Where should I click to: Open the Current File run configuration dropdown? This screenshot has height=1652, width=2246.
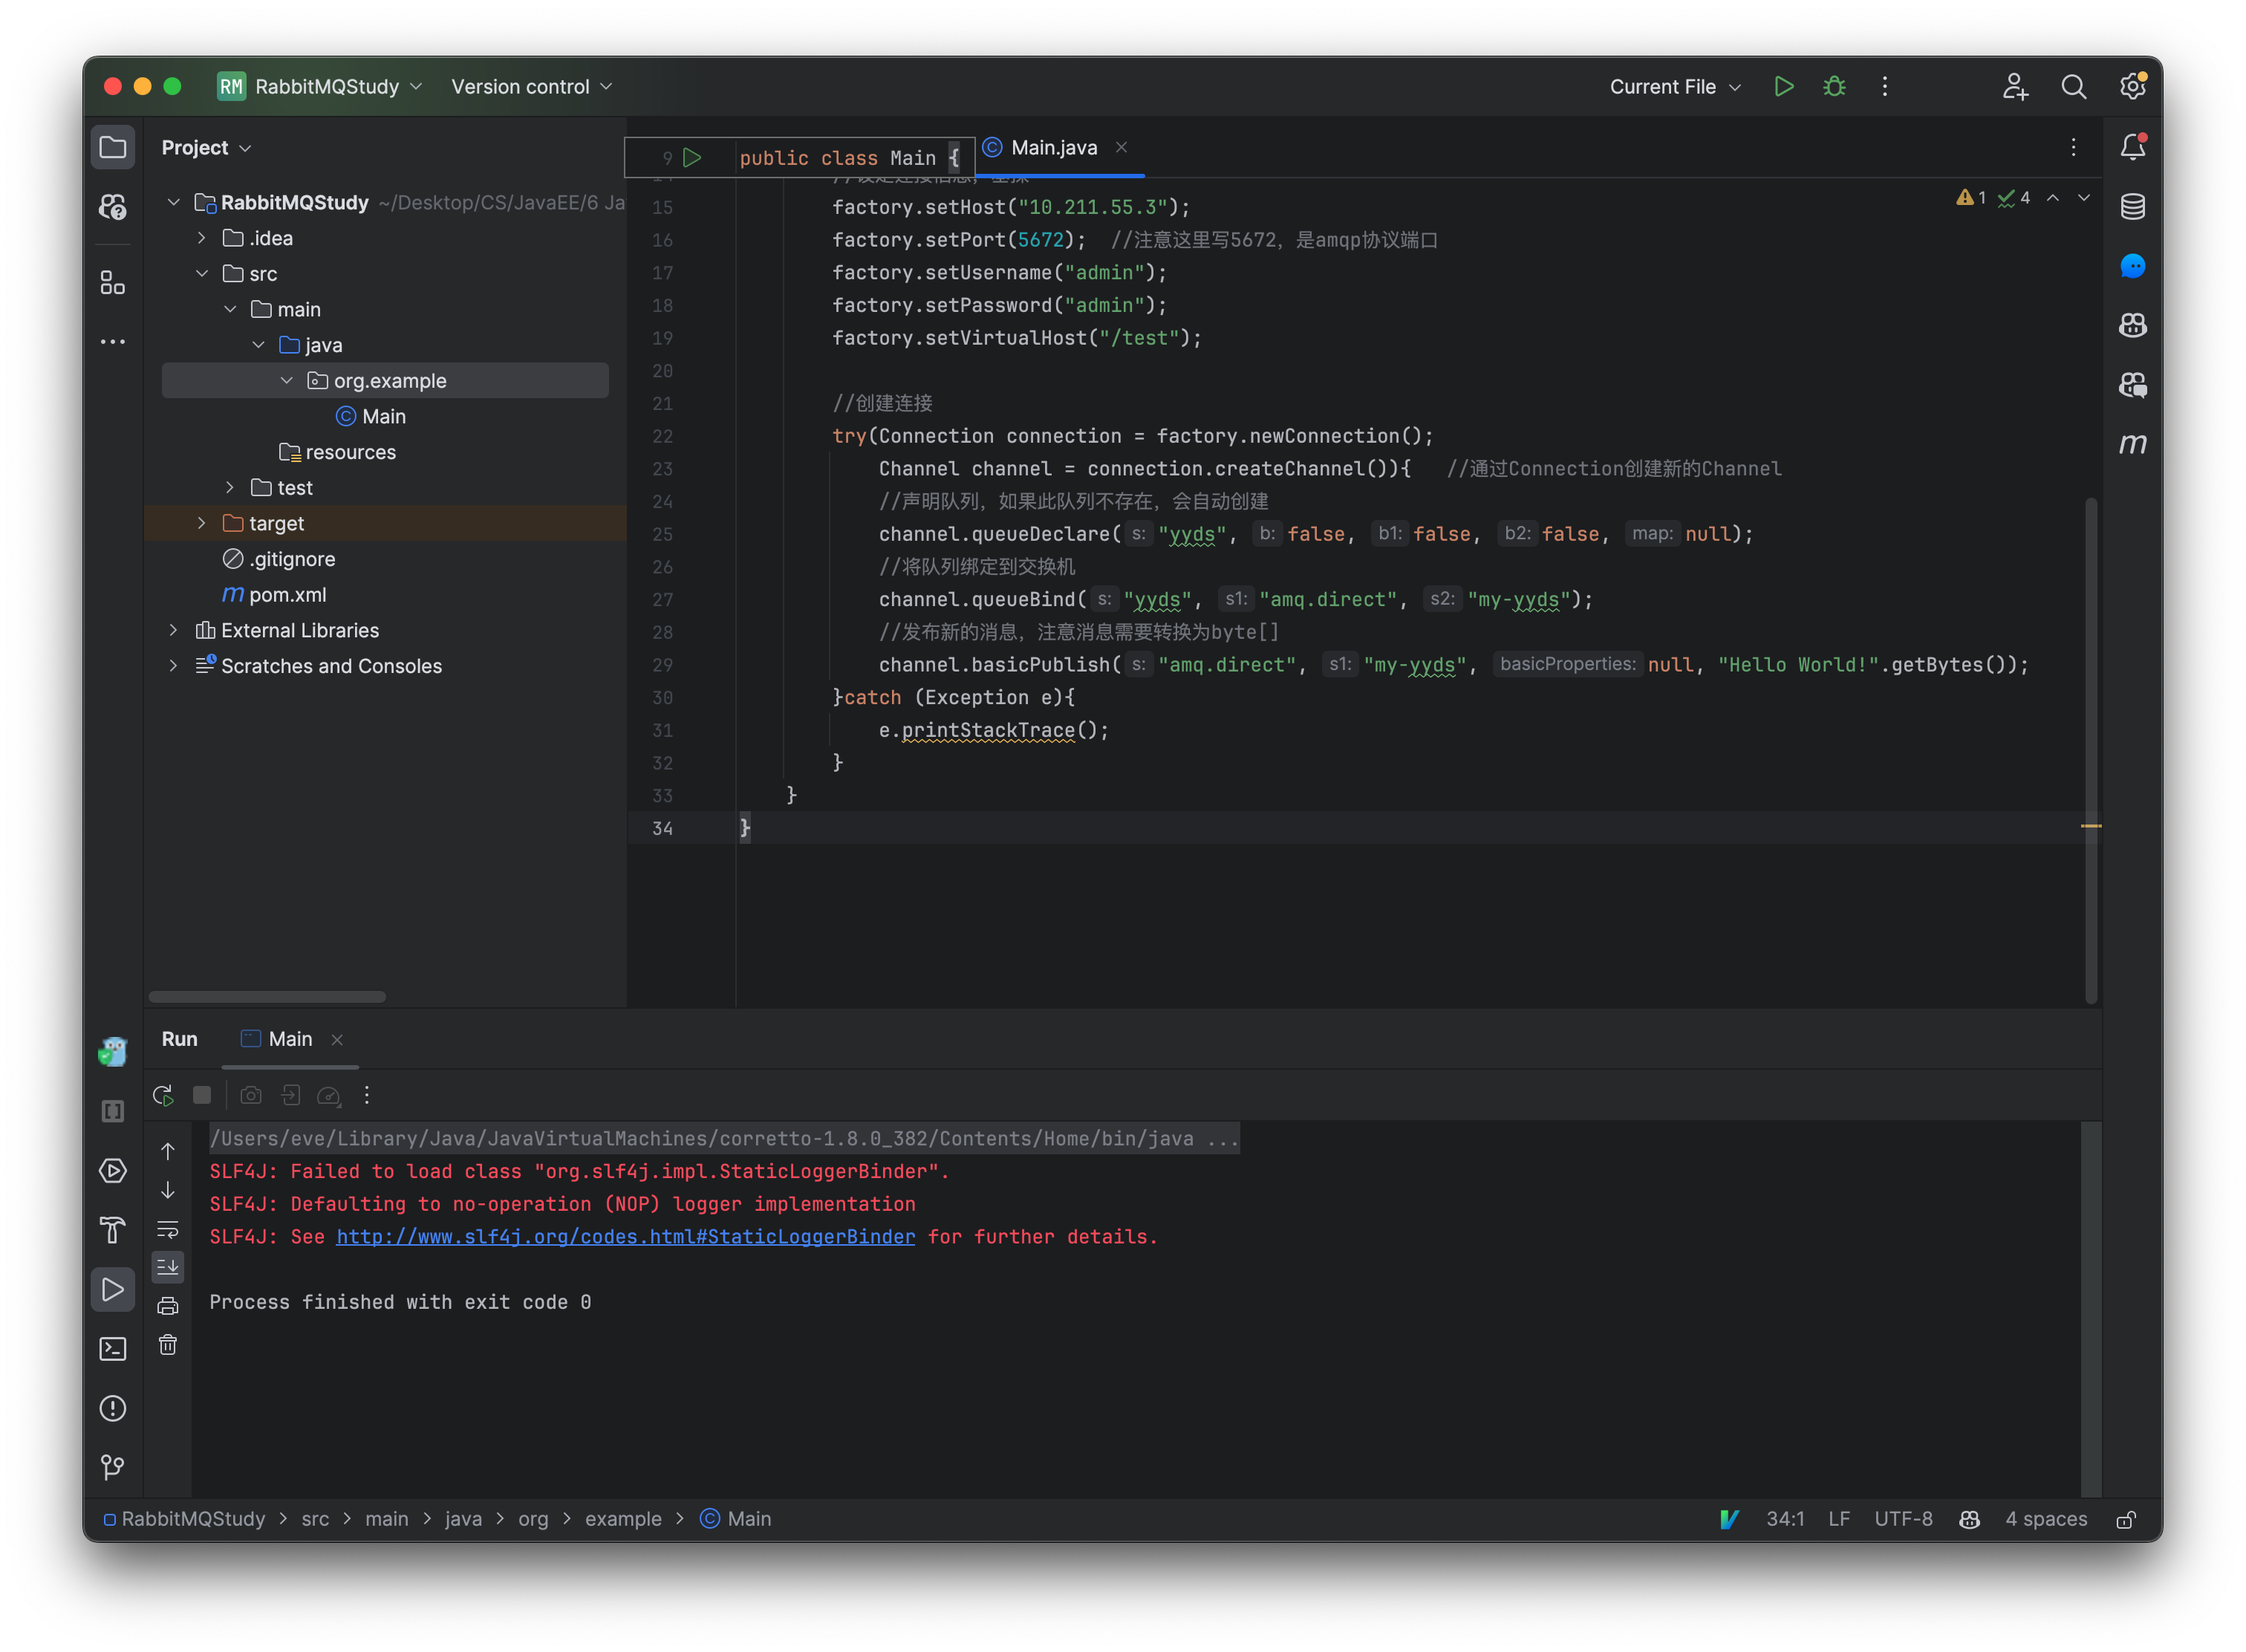pos(1674,87)
